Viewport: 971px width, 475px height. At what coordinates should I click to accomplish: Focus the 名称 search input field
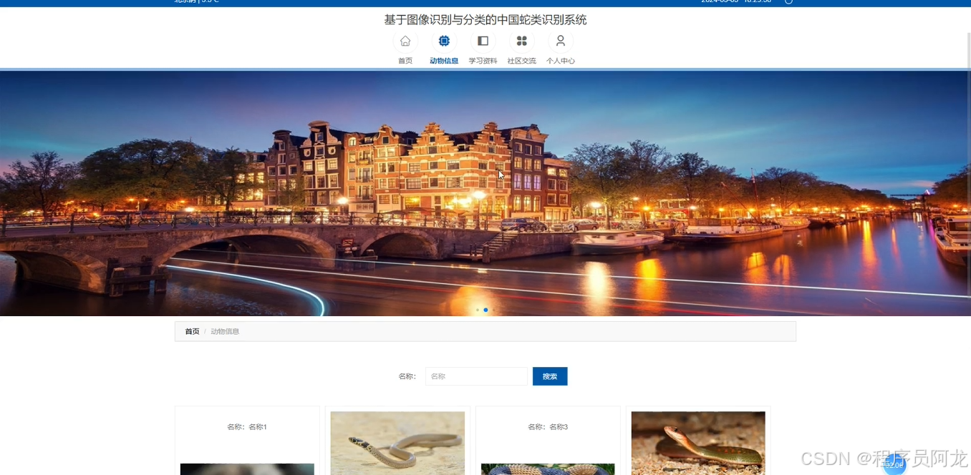(x=476, y=376)
